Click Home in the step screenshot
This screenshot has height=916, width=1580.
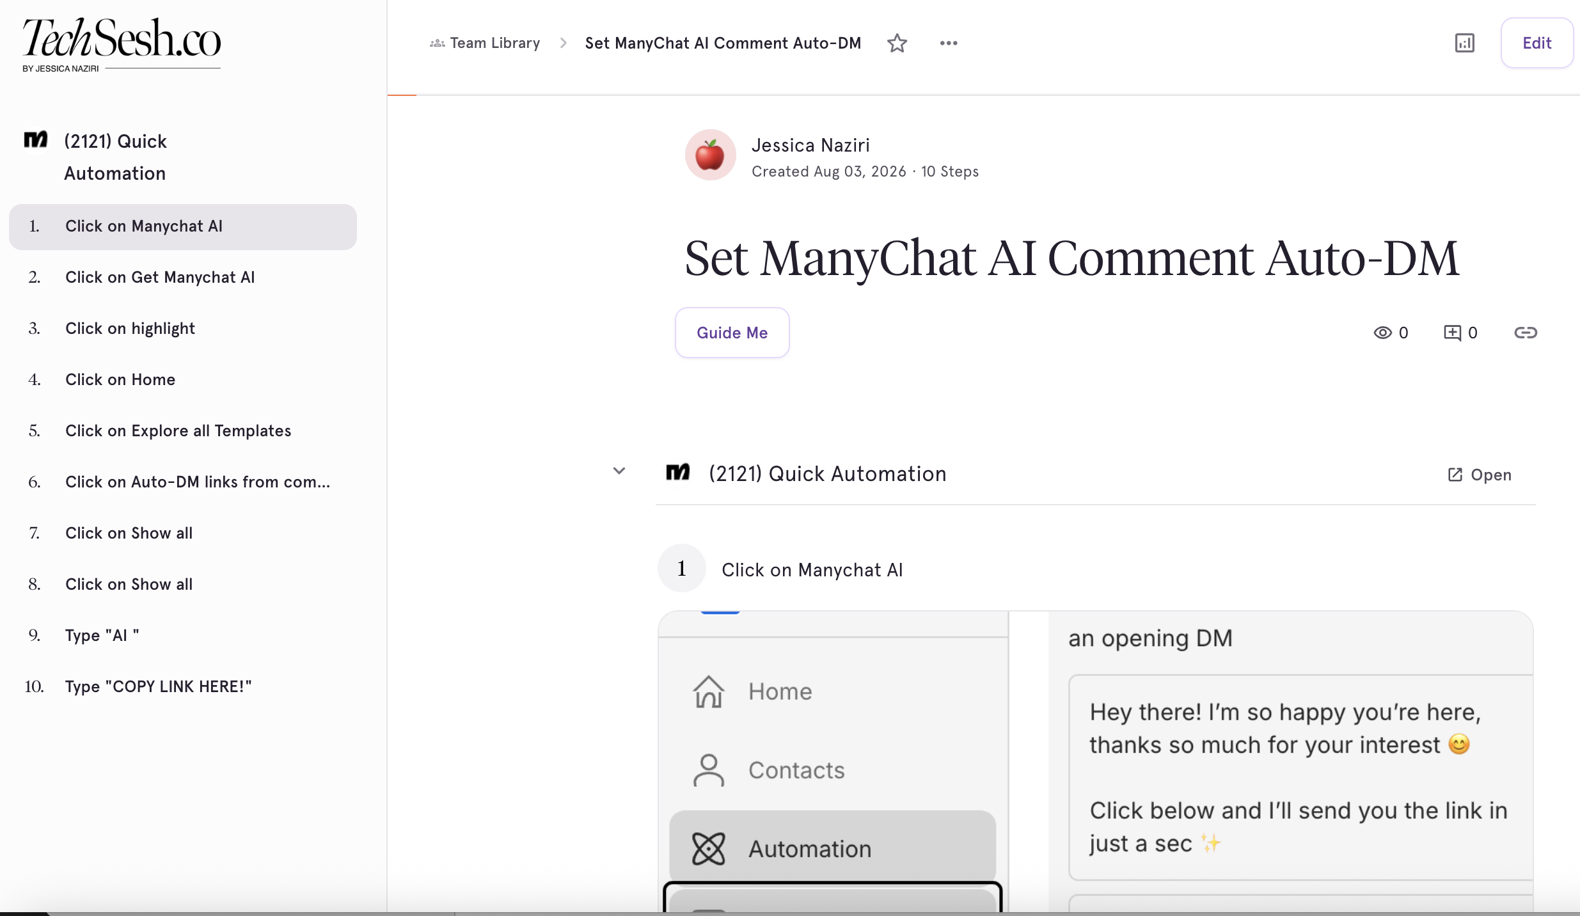pyautogui.click(x=780, y=691)
